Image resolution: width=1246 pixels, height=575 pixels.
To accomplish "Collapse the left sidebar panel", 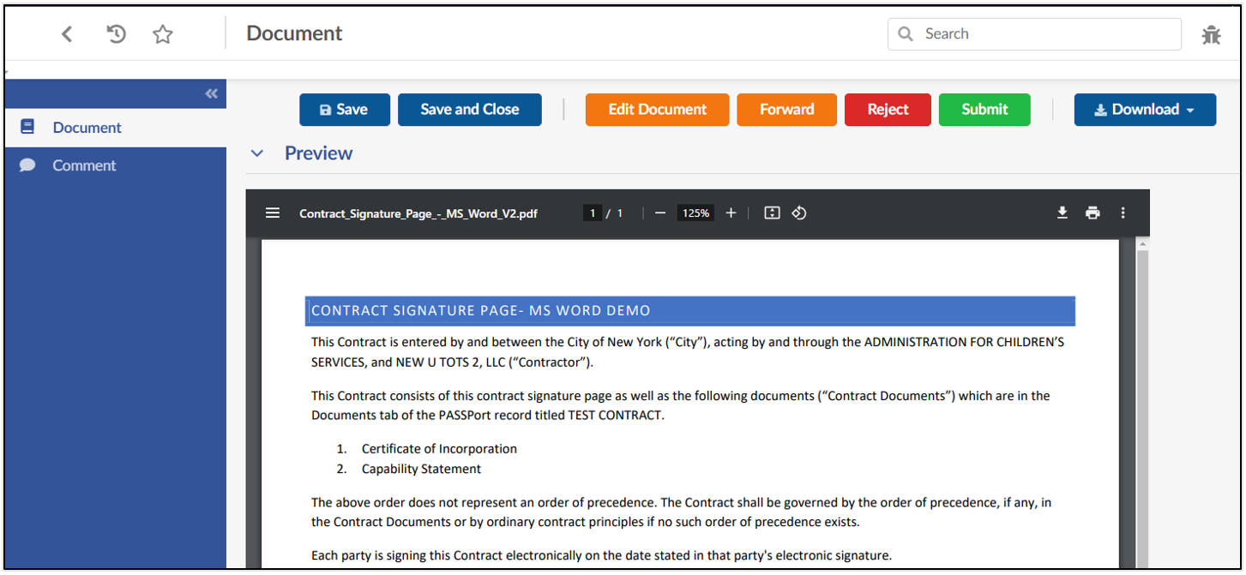I will pyautogui.click(x=211, y=94).
